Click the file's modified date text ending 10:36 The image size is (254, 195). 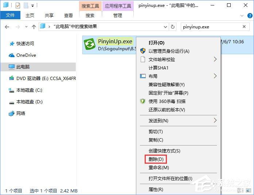232,42
